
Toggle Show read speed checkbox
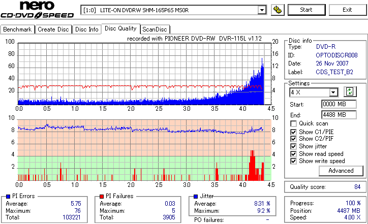(293, 154)
